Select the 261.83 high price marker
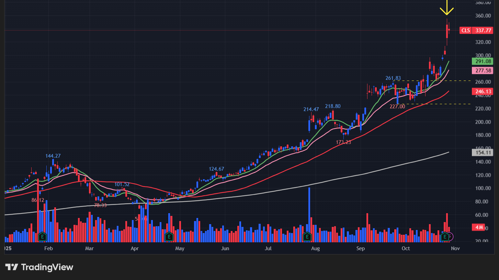This screenshot has width=499, height=280. 393,78
